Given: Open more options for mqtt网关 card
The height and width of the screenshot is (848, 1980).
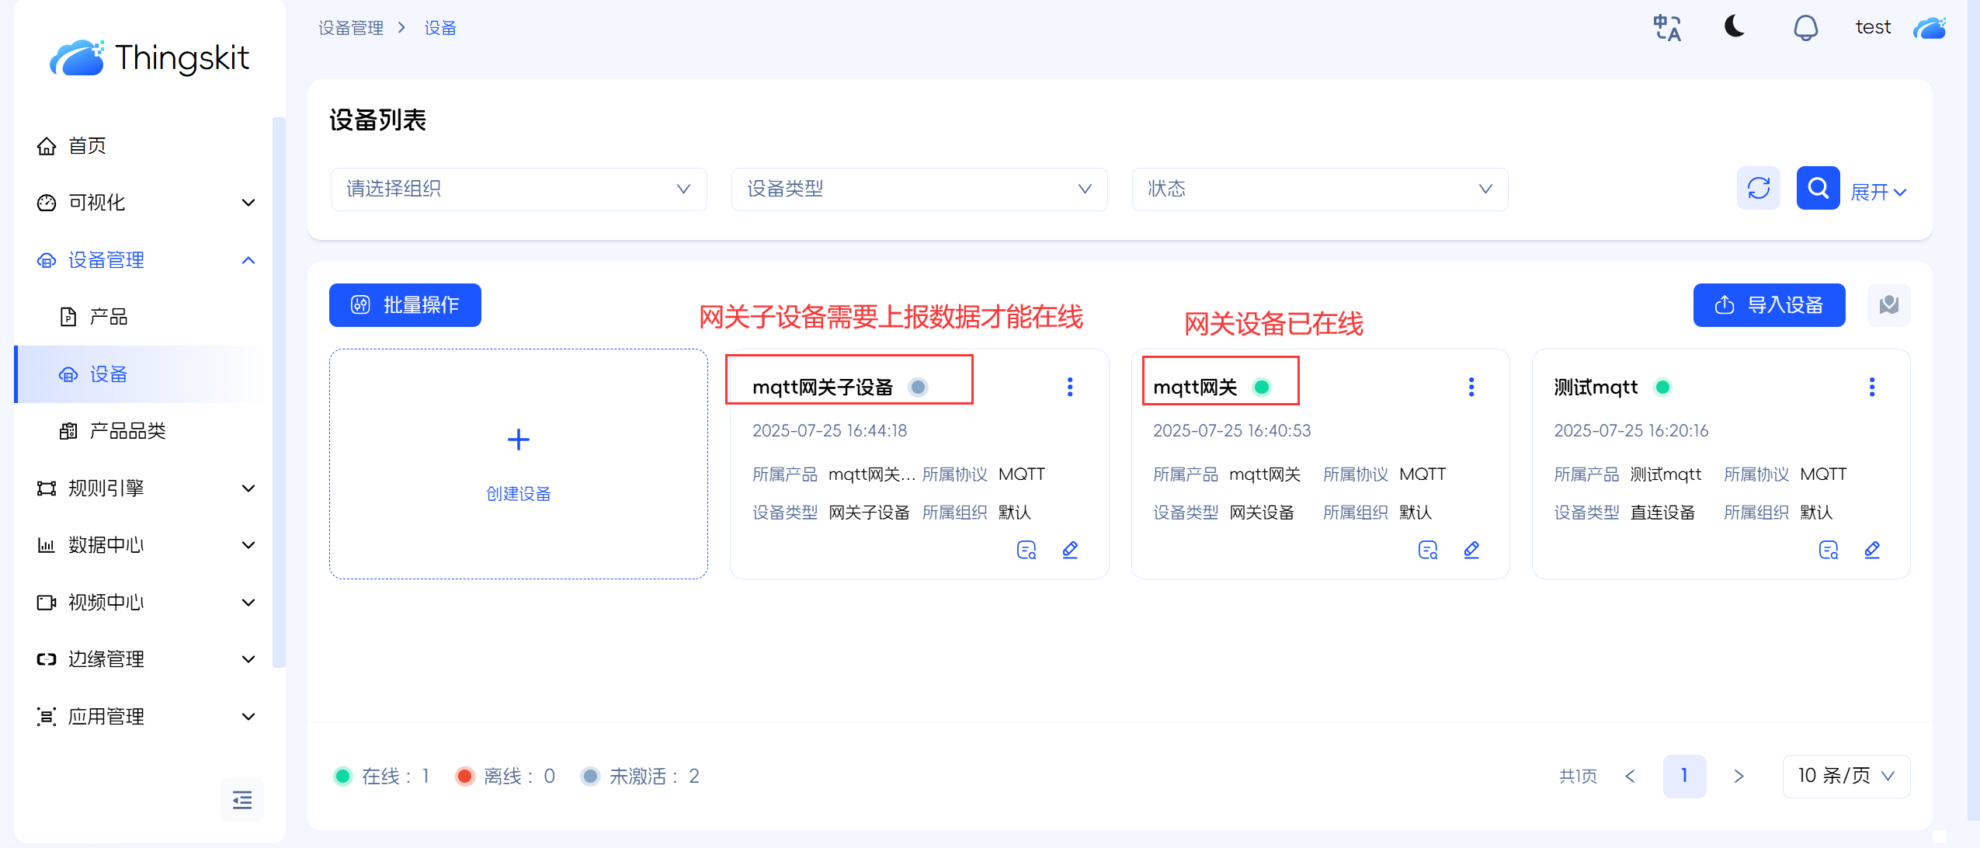Looking at the screenshot, I should [1471, 387].
